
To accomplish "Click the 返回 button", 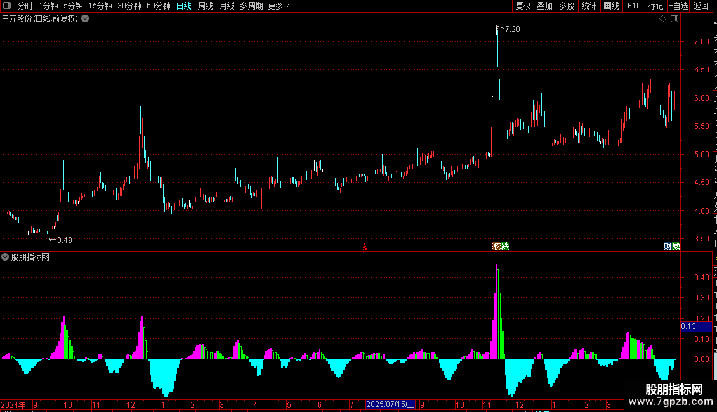I will pyautogui.click(x=701, y=6).
